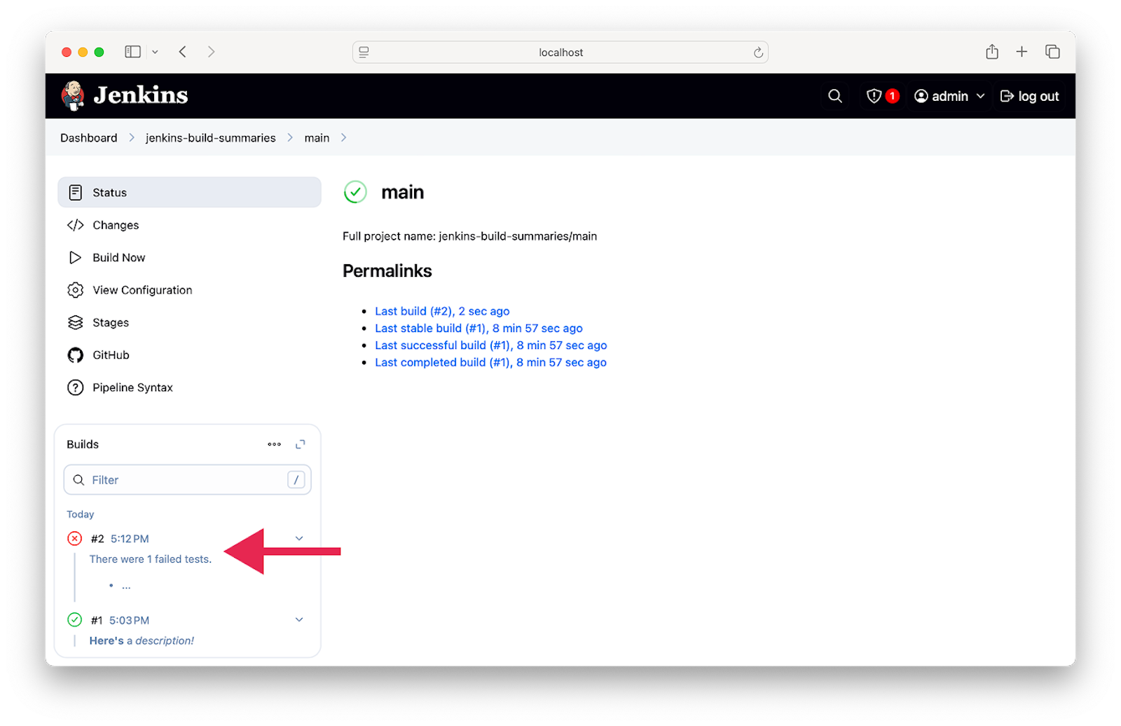
Task: Click the Builds panel expand arrow
Action: point(300,444)
